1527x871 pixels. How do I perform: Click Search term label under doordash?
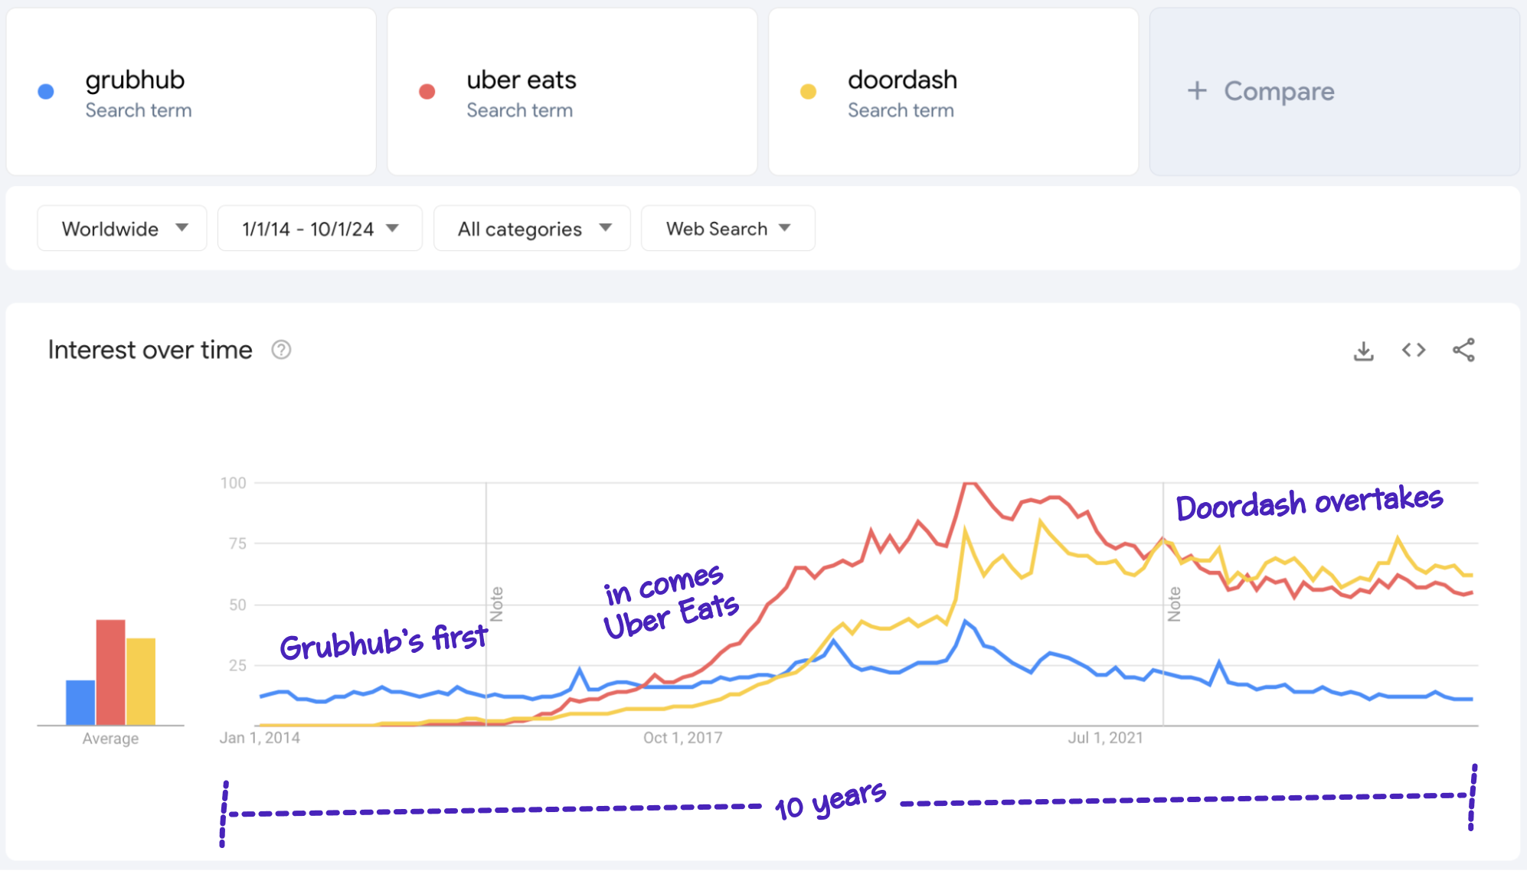[x=901, y=110]
